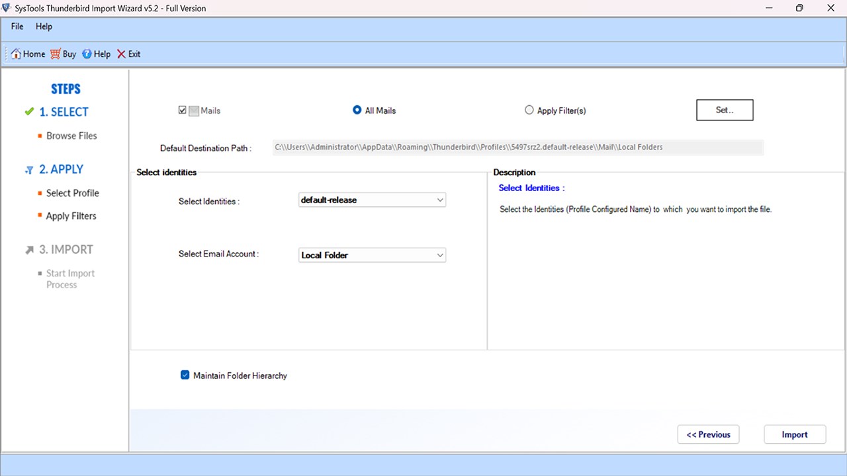Image resolution: width=847 pixels, height=476 pixels.
Task: Click the arrow icon beside 3. IMPORT
Action: pos(29,250)
